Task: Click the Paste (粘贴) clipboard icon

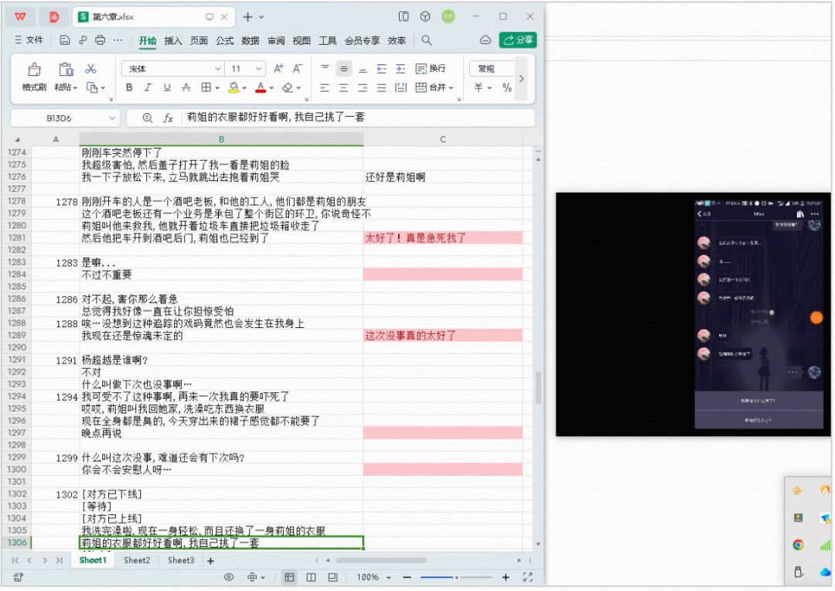Action: (66, 70)
